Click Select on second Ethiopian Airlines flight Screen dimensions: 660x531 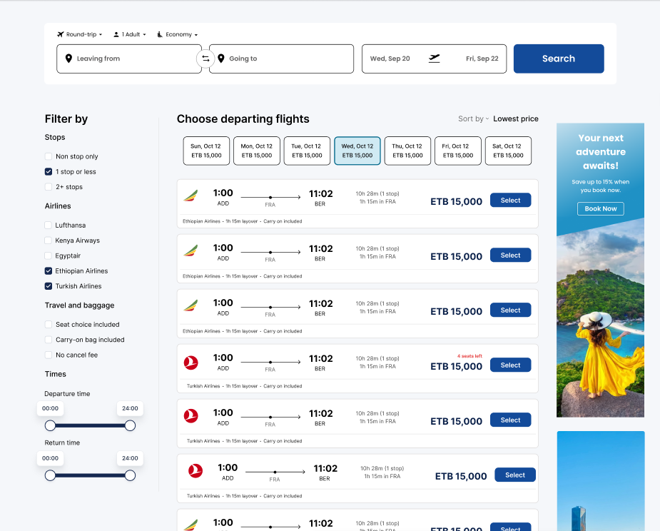point(511,256)
